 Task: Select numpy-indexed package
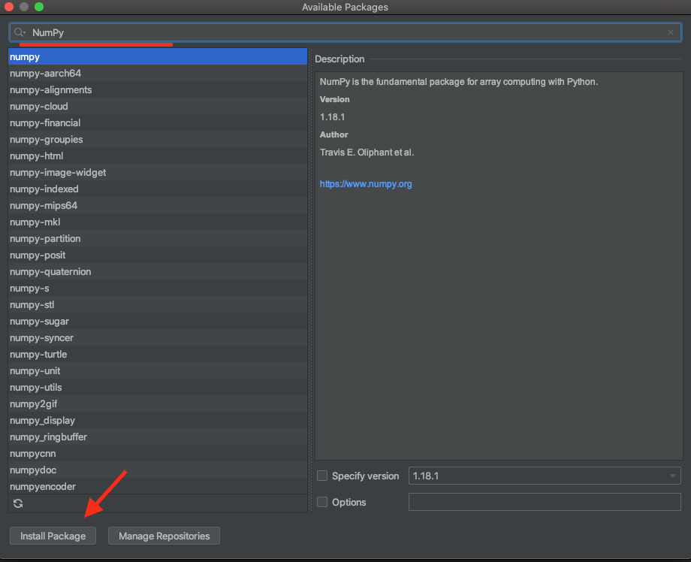click(158, 189)
